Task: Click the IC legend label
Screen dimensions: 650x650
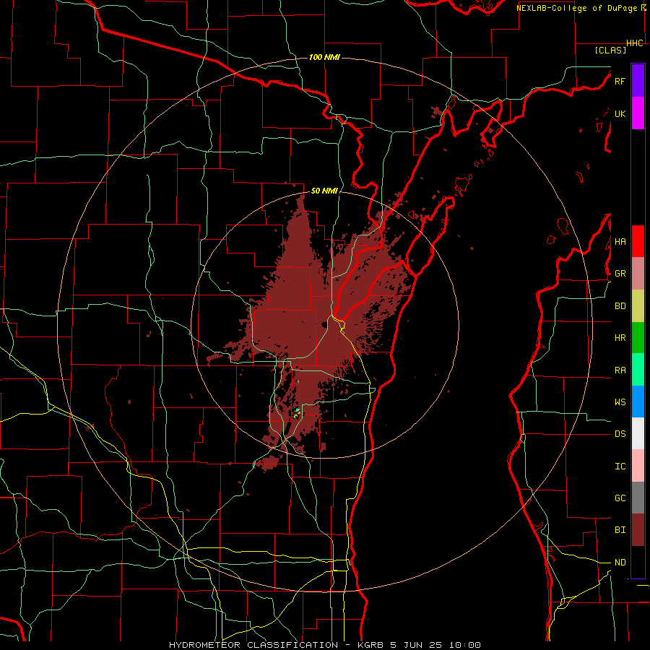Action: [x=620, y=467]
